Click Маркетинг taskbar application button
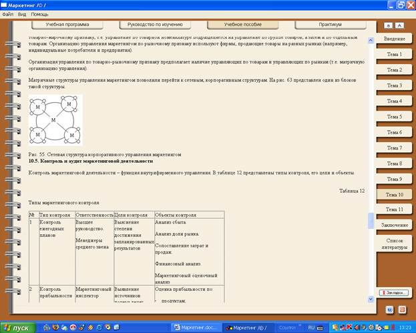Image resolution: width=416 pixels, height=333 pixels. [x=247, y=328]
